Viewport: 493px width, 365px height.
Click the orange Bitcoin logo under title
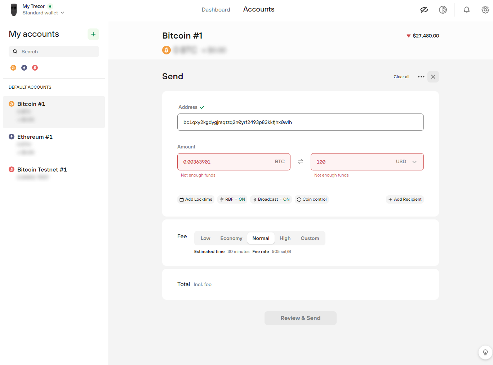coord(166,50)
